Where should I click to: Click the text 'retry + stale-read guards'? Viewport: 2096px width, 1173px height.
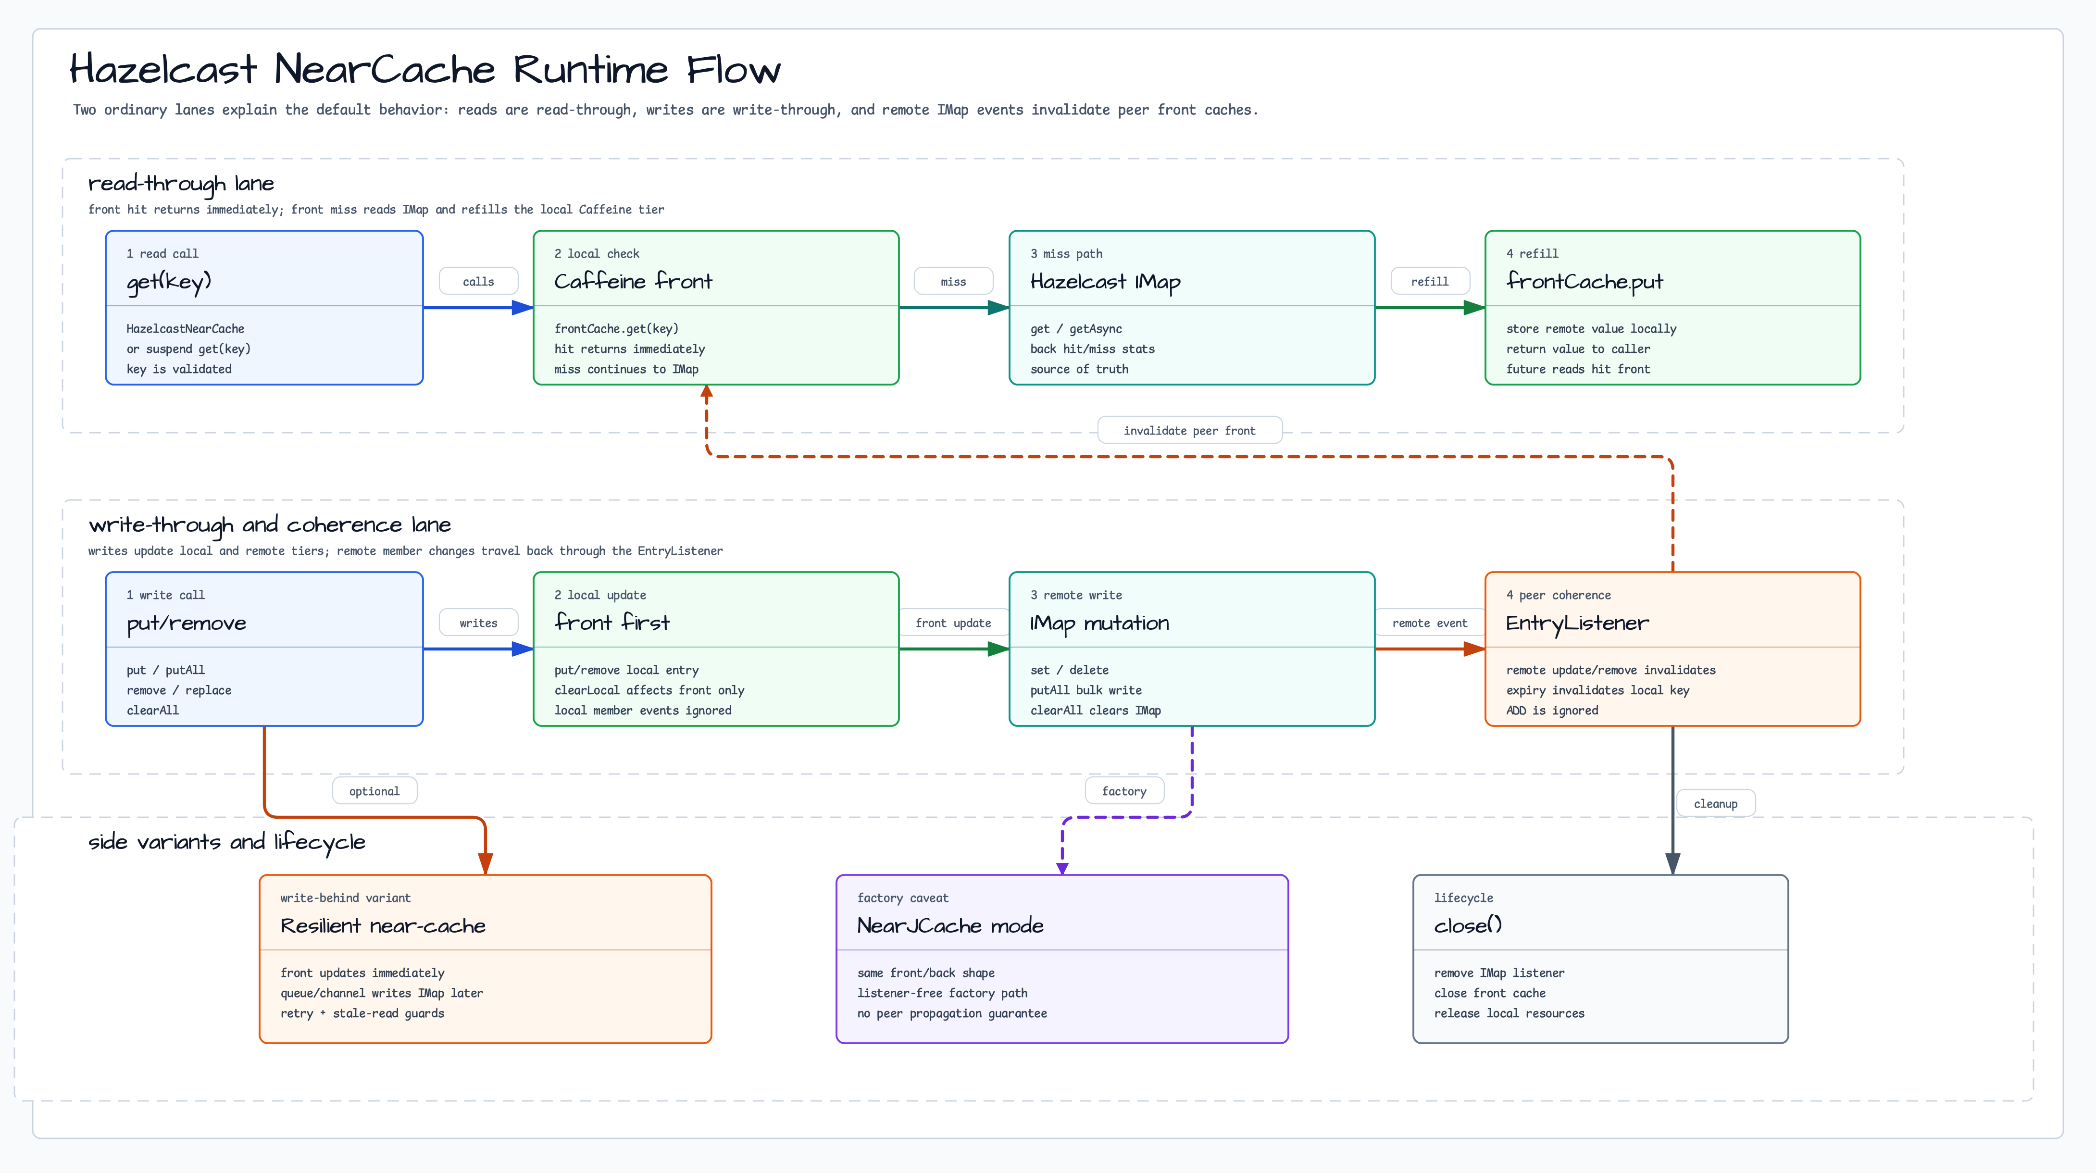coord(362,1013)
